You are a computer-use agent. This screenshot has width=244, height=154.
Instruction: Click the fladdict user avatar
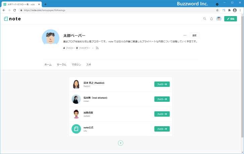(76, 84)
